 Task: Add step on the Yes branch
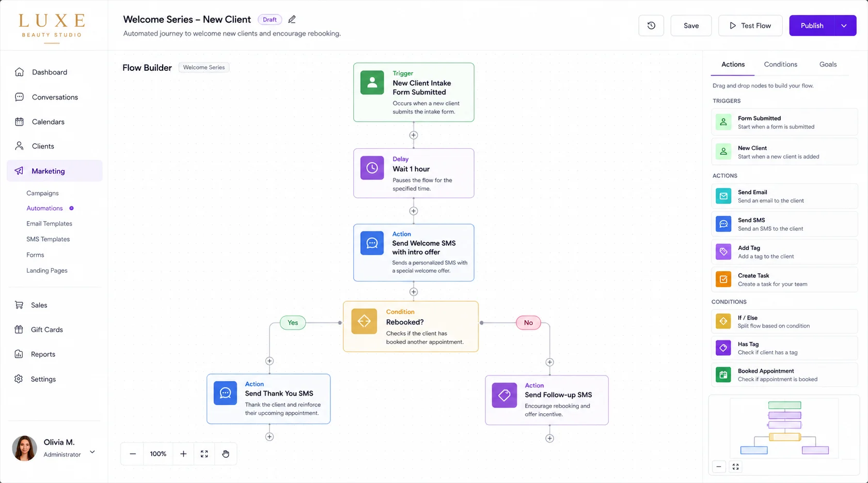270,361
